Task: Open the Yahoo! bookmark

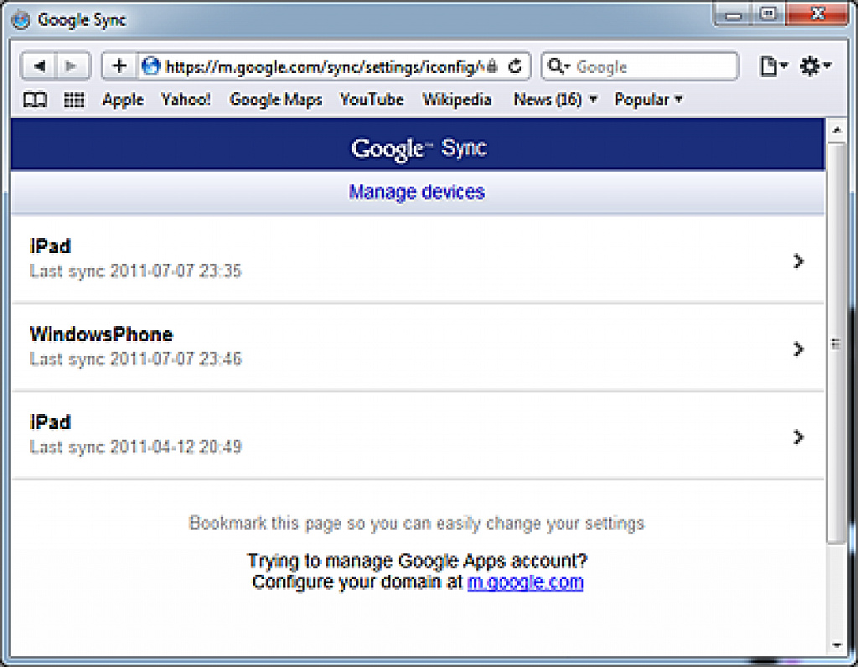Action: 185,100
